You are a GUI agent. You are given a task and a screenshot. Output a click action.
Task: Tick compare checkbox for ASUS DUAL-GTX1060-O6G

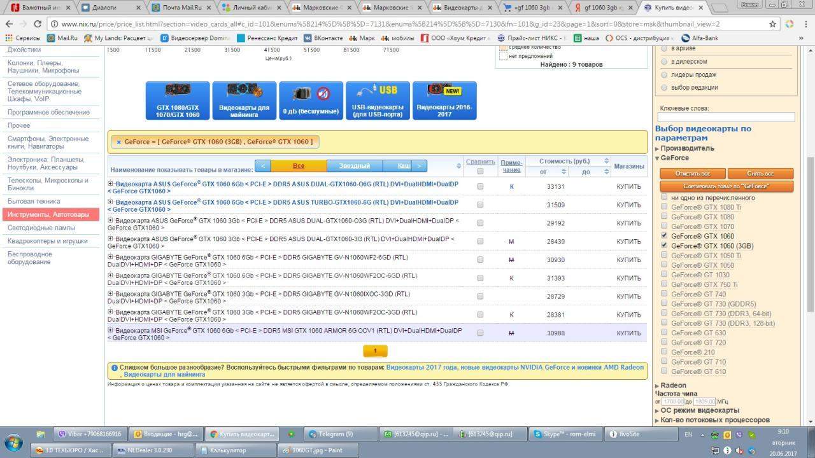pos(480,186)
